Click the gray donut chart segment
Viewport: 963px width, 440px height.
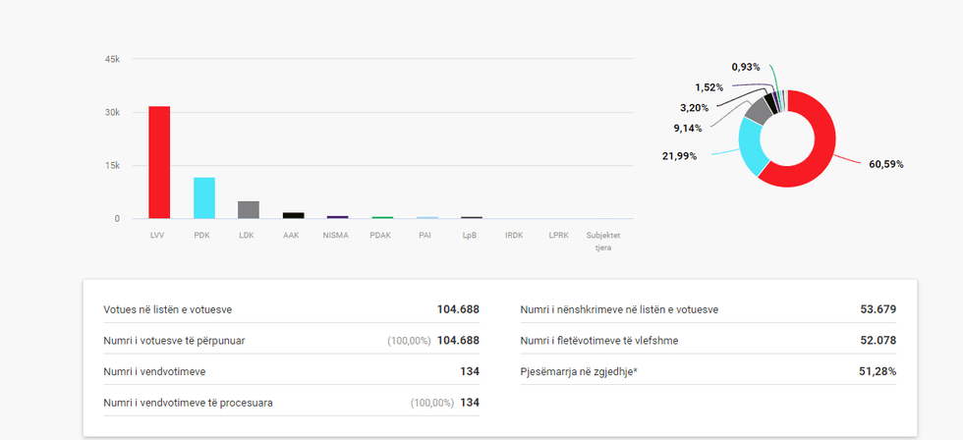coord(758,109)
